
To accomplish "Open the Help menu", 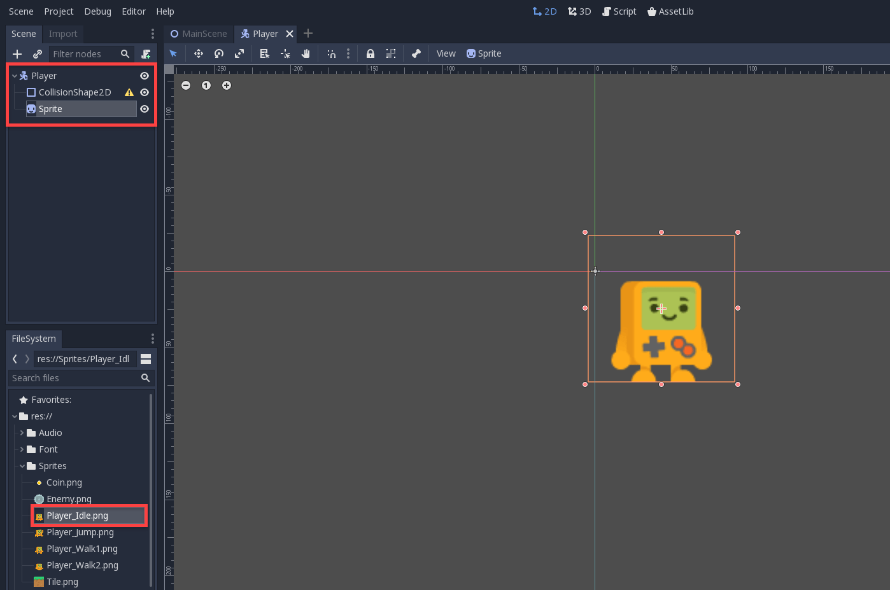I will tap(165, 11).
